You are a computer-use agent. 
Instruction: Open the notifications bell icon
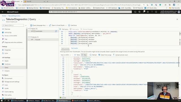click(x=144, y=12)
